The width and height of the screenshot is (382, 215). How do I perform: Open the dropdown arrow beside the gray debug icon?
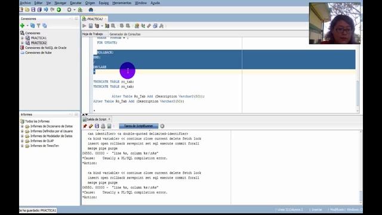pos(74,10)
